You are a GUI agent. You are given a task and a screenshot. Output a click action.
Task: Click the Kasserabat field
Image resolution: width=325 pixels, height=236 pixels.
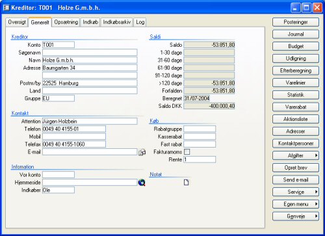click(200, 137)
